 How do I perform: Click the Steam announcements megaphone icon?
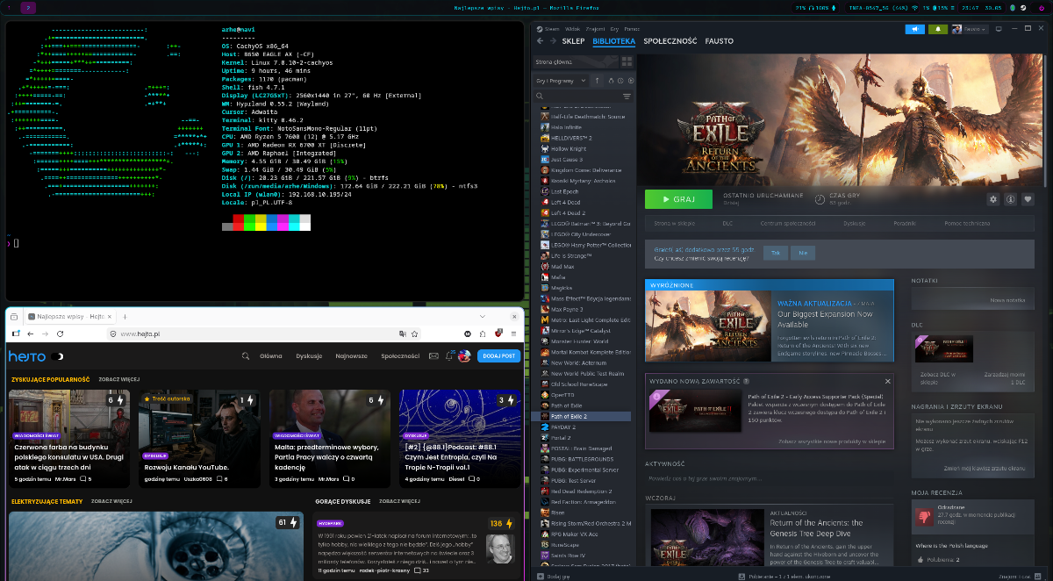pyautogui.click(x=914, y=29)
